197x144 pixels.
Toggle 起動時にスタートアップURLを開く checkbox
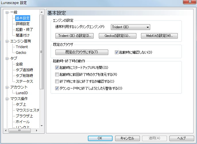(x=57, y=67)
